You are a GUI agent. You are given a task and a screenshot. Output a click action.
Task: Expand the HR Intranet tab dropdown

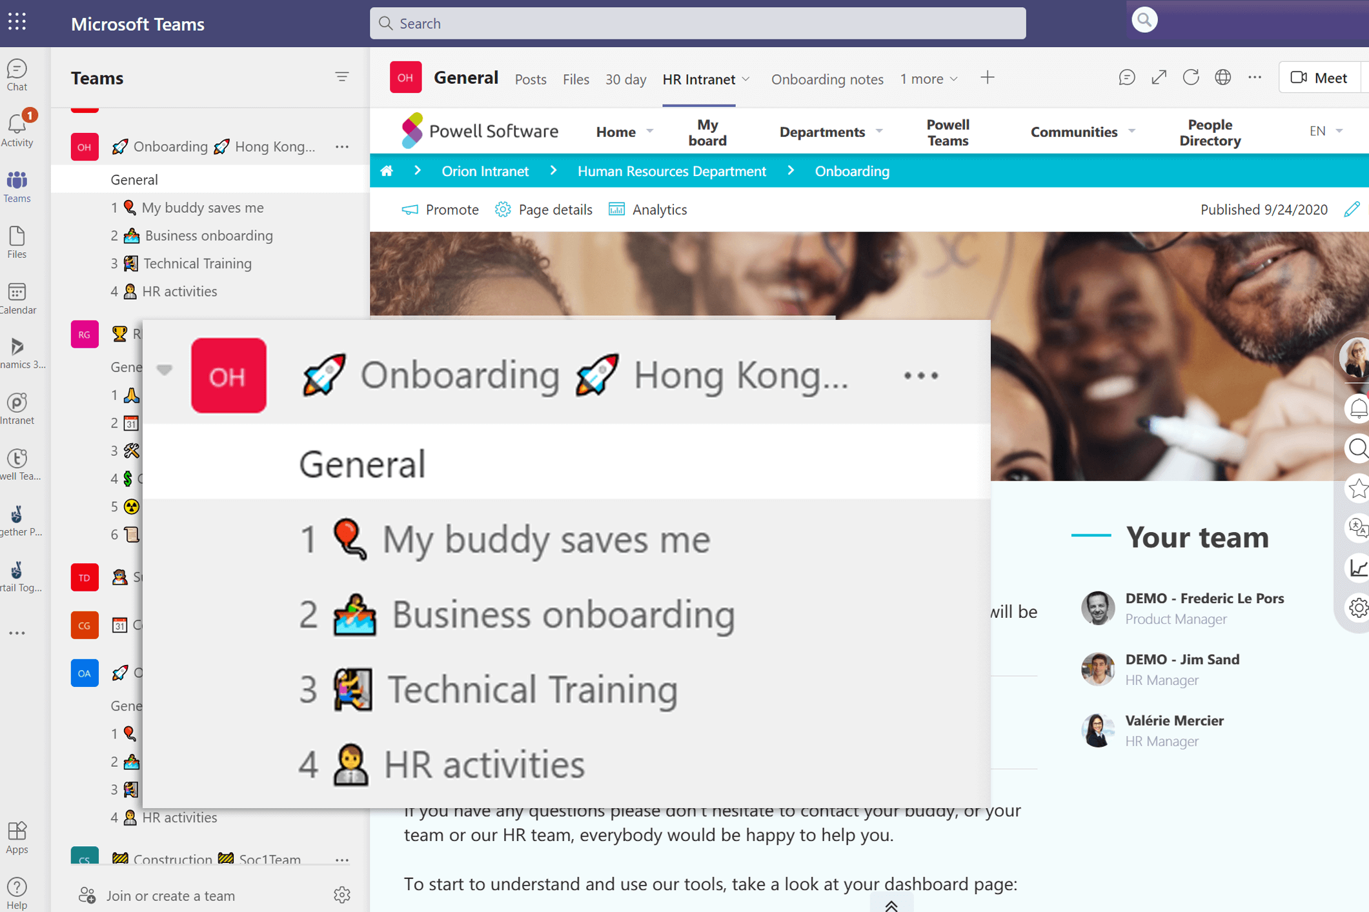pos(746,79)
